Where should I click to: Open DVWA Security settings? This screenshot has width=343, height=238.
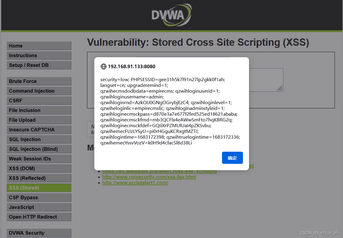coord(39,233)
